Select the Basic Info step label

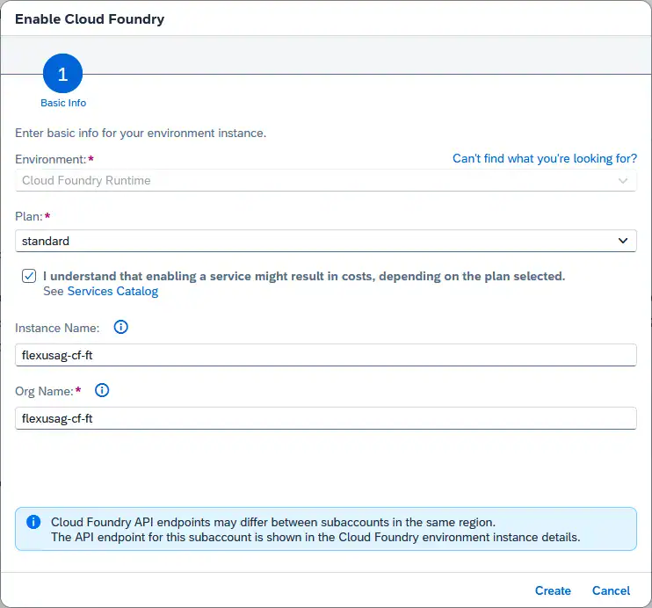click(63, 103)
